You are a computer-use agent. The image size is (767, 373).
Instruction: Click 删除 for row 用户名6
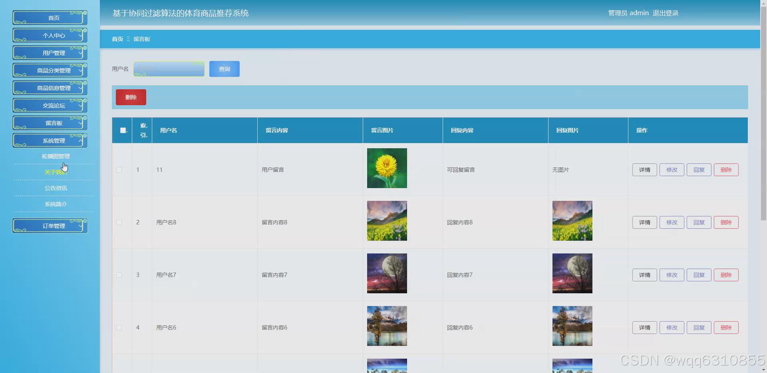click(x=726, y=328)
